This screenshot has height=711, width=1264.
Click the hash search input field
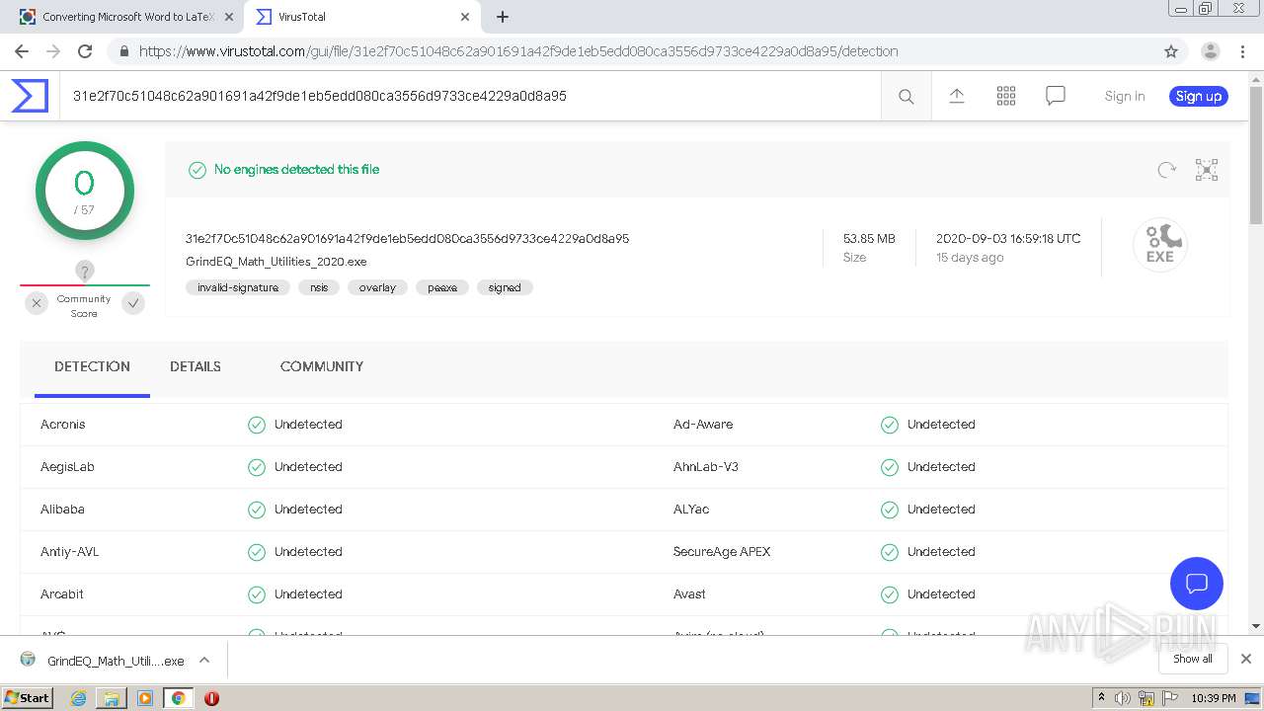click(x=470, y=96)
